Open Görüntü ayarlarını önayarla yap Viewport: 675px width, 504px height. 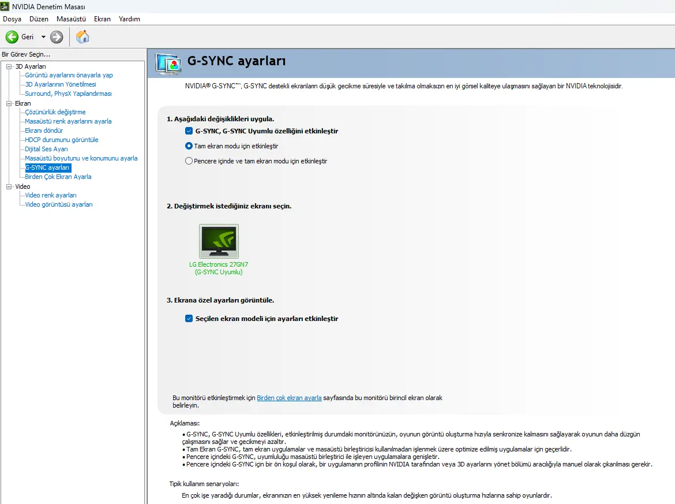click(x=69, y=75)
